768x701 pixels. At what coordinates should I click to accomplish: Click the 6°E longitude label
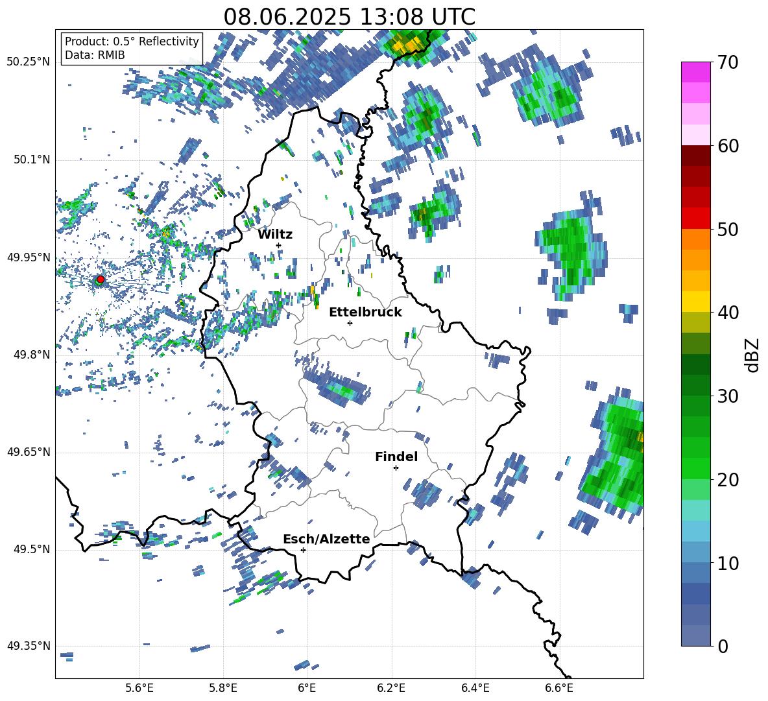(x=307, y=689)
